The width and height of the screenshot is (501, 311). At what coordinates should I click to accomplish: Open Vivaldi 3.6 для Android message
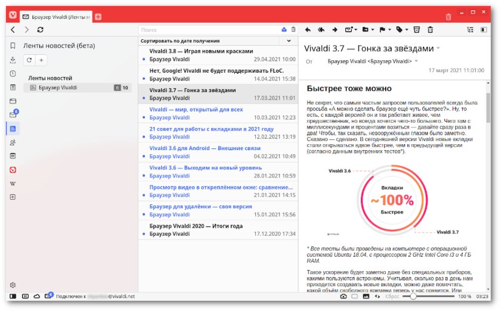tap(218, 153)
